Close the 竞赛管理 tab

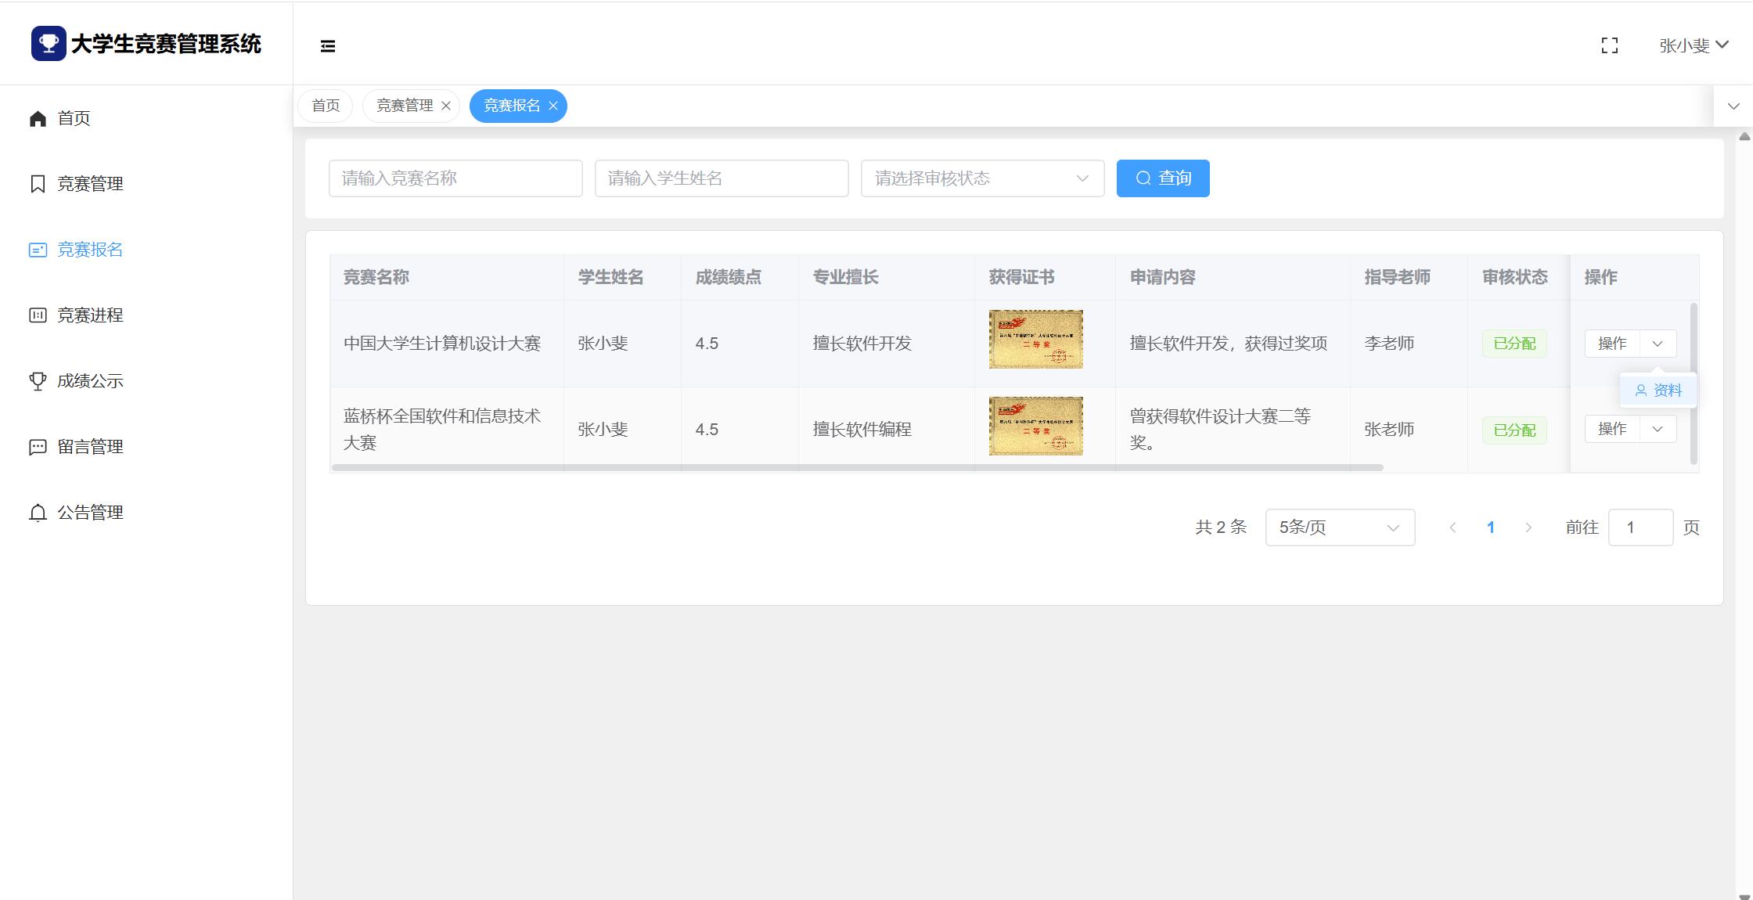point(446,106)
